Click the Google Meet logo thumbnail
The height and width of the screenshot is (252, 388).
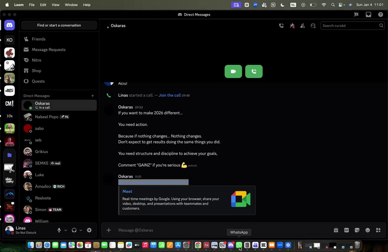click(x=241, y=199)
